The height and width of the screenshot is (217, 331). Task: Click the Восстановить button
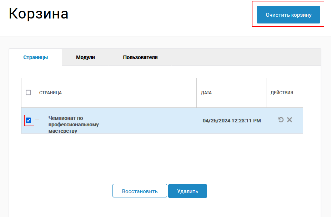(x=140, y=191)
